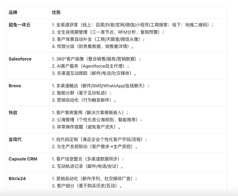238x196 pixels.
Task: Click the line AI客户服务 Agentforce
Action: [x=91, y=66]
